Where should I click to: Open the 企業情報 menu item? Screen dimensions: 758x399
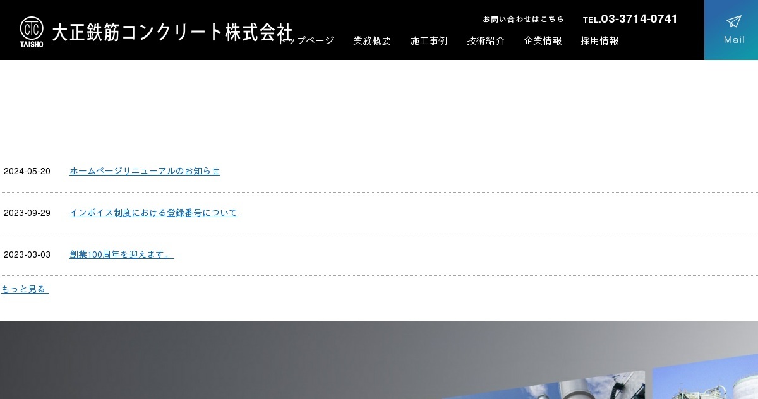tap(543, 40)
